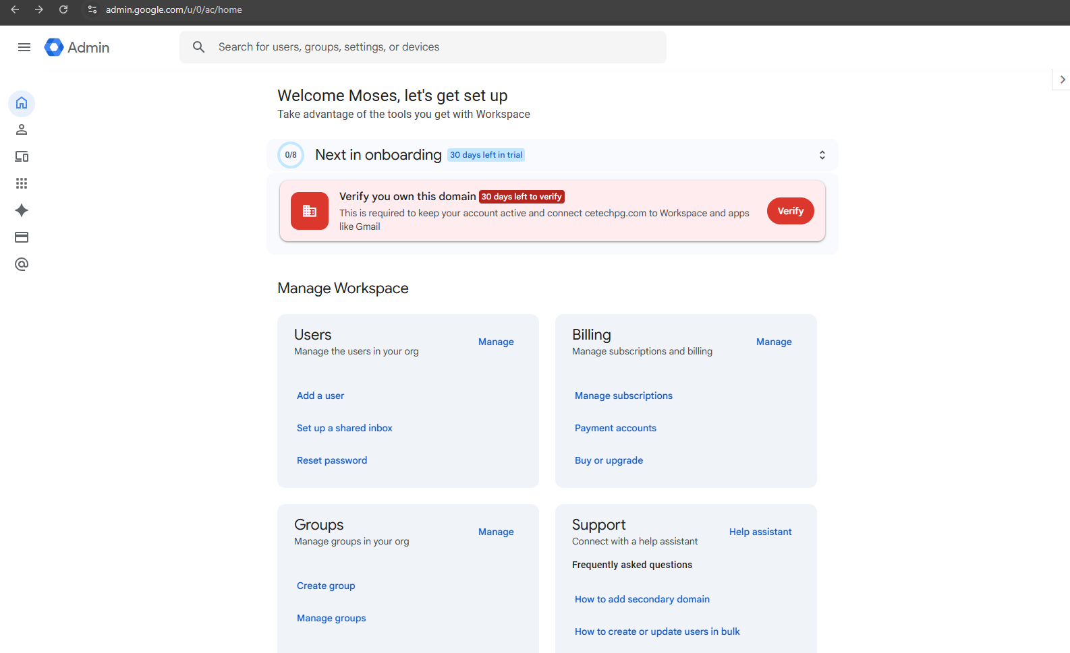The width and height of the screenshot is (1070, 653).
Task: Expand the right side panel chevron
Action: pos(1062,80)
